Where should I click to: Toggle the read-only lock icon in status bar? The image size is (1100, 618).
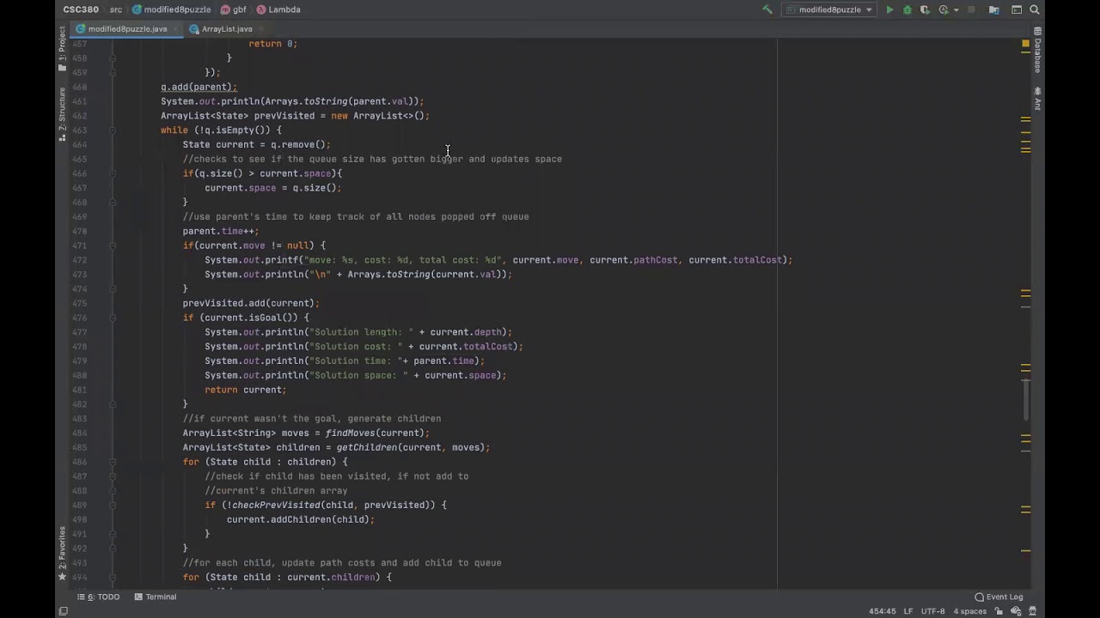tap(999, 611)
